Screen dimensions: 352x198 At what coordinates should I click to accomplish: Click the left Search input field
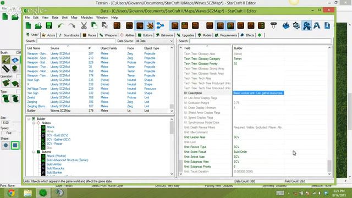pyautogui.click(x=76, y=41)
